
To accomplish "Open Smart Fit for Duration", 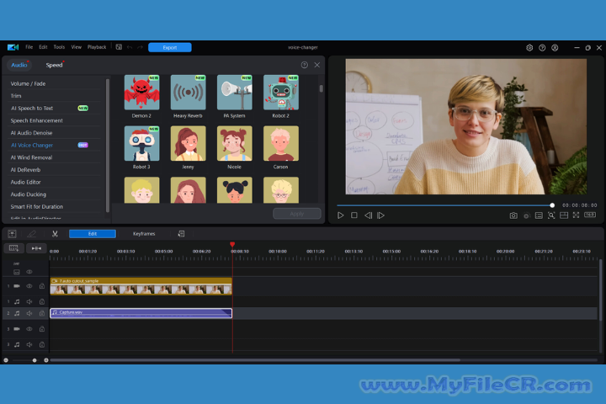I will point(54,207).
